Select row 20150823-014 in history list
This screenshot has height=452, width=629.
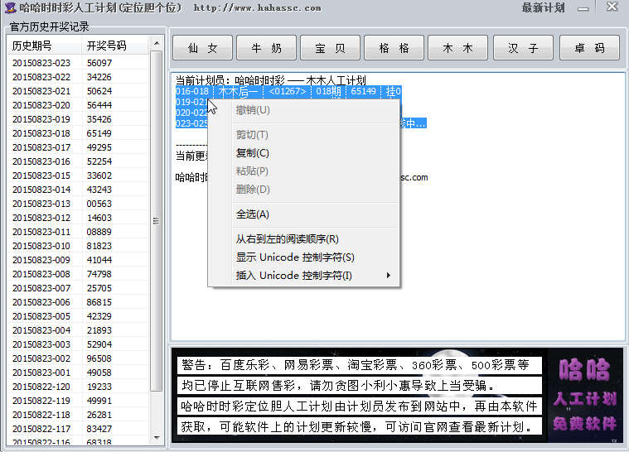click(x=78, y=190)
